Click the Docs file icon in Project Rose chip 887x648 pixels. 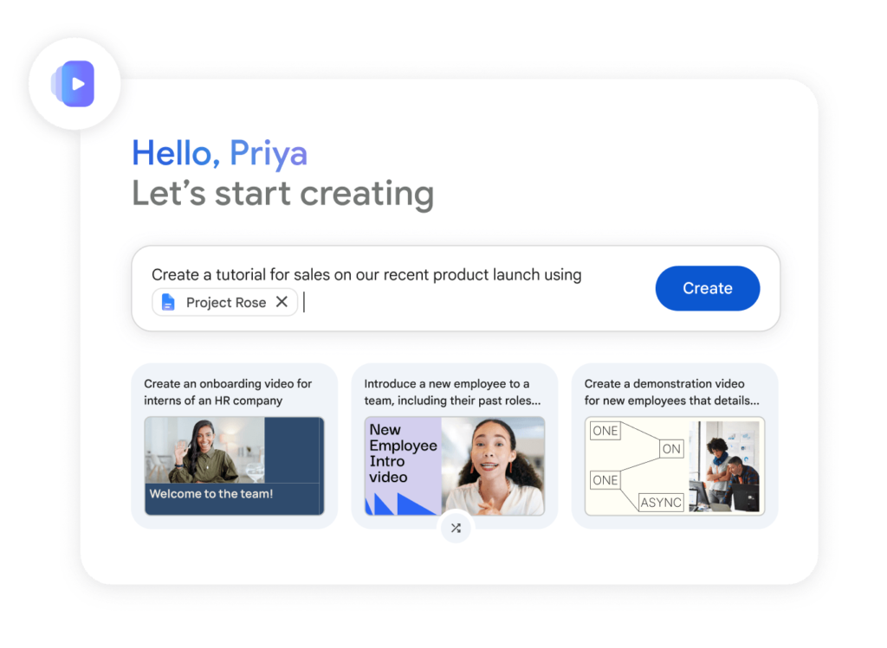[x=168, y=302]
